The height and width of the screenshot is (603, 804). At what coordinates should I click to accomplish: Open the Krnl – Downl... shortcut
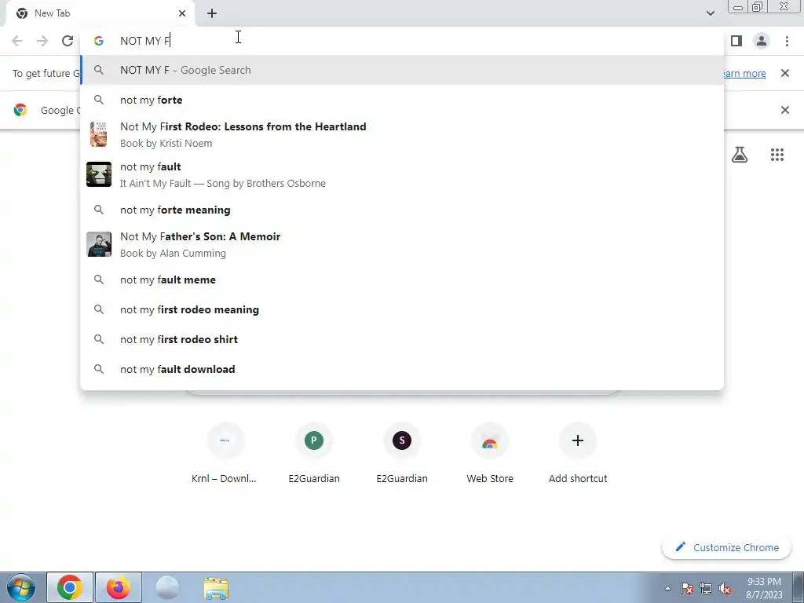point(225,453)
